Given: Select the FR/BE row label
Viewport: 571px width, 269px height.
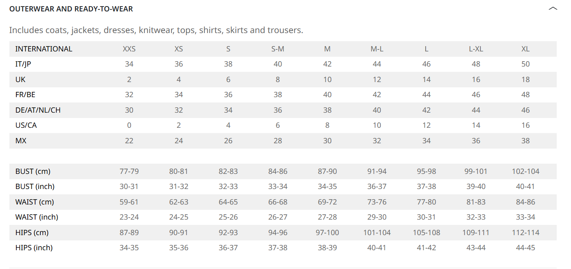Looking at the screenshot, I should pyautogui.click(x=25, y=95).
